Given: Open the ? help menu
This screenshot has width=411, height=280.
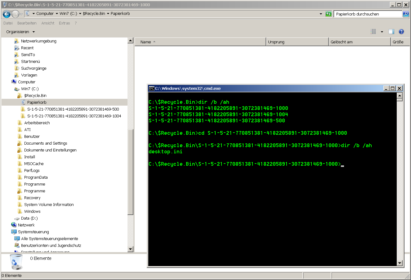Looking at the screenshot, I should (76, 23).
